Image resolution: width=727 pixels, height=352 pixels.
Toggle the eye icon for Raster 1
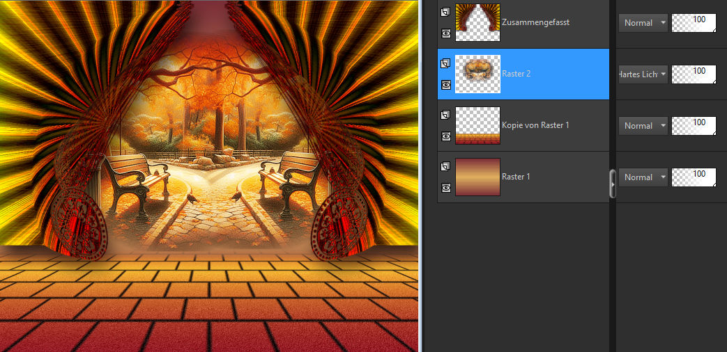click(x=446, y=188)
